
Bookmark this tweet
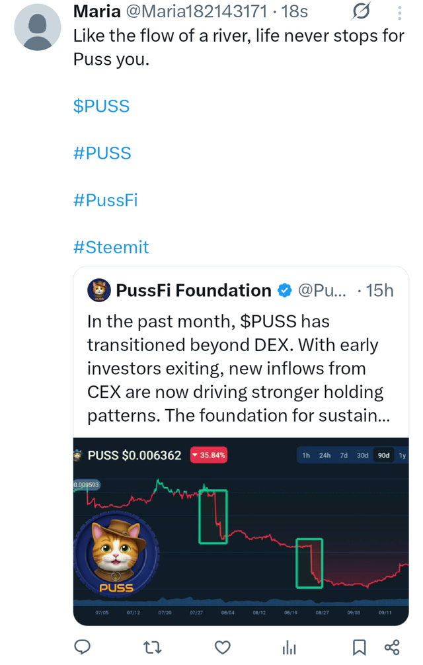359,646
